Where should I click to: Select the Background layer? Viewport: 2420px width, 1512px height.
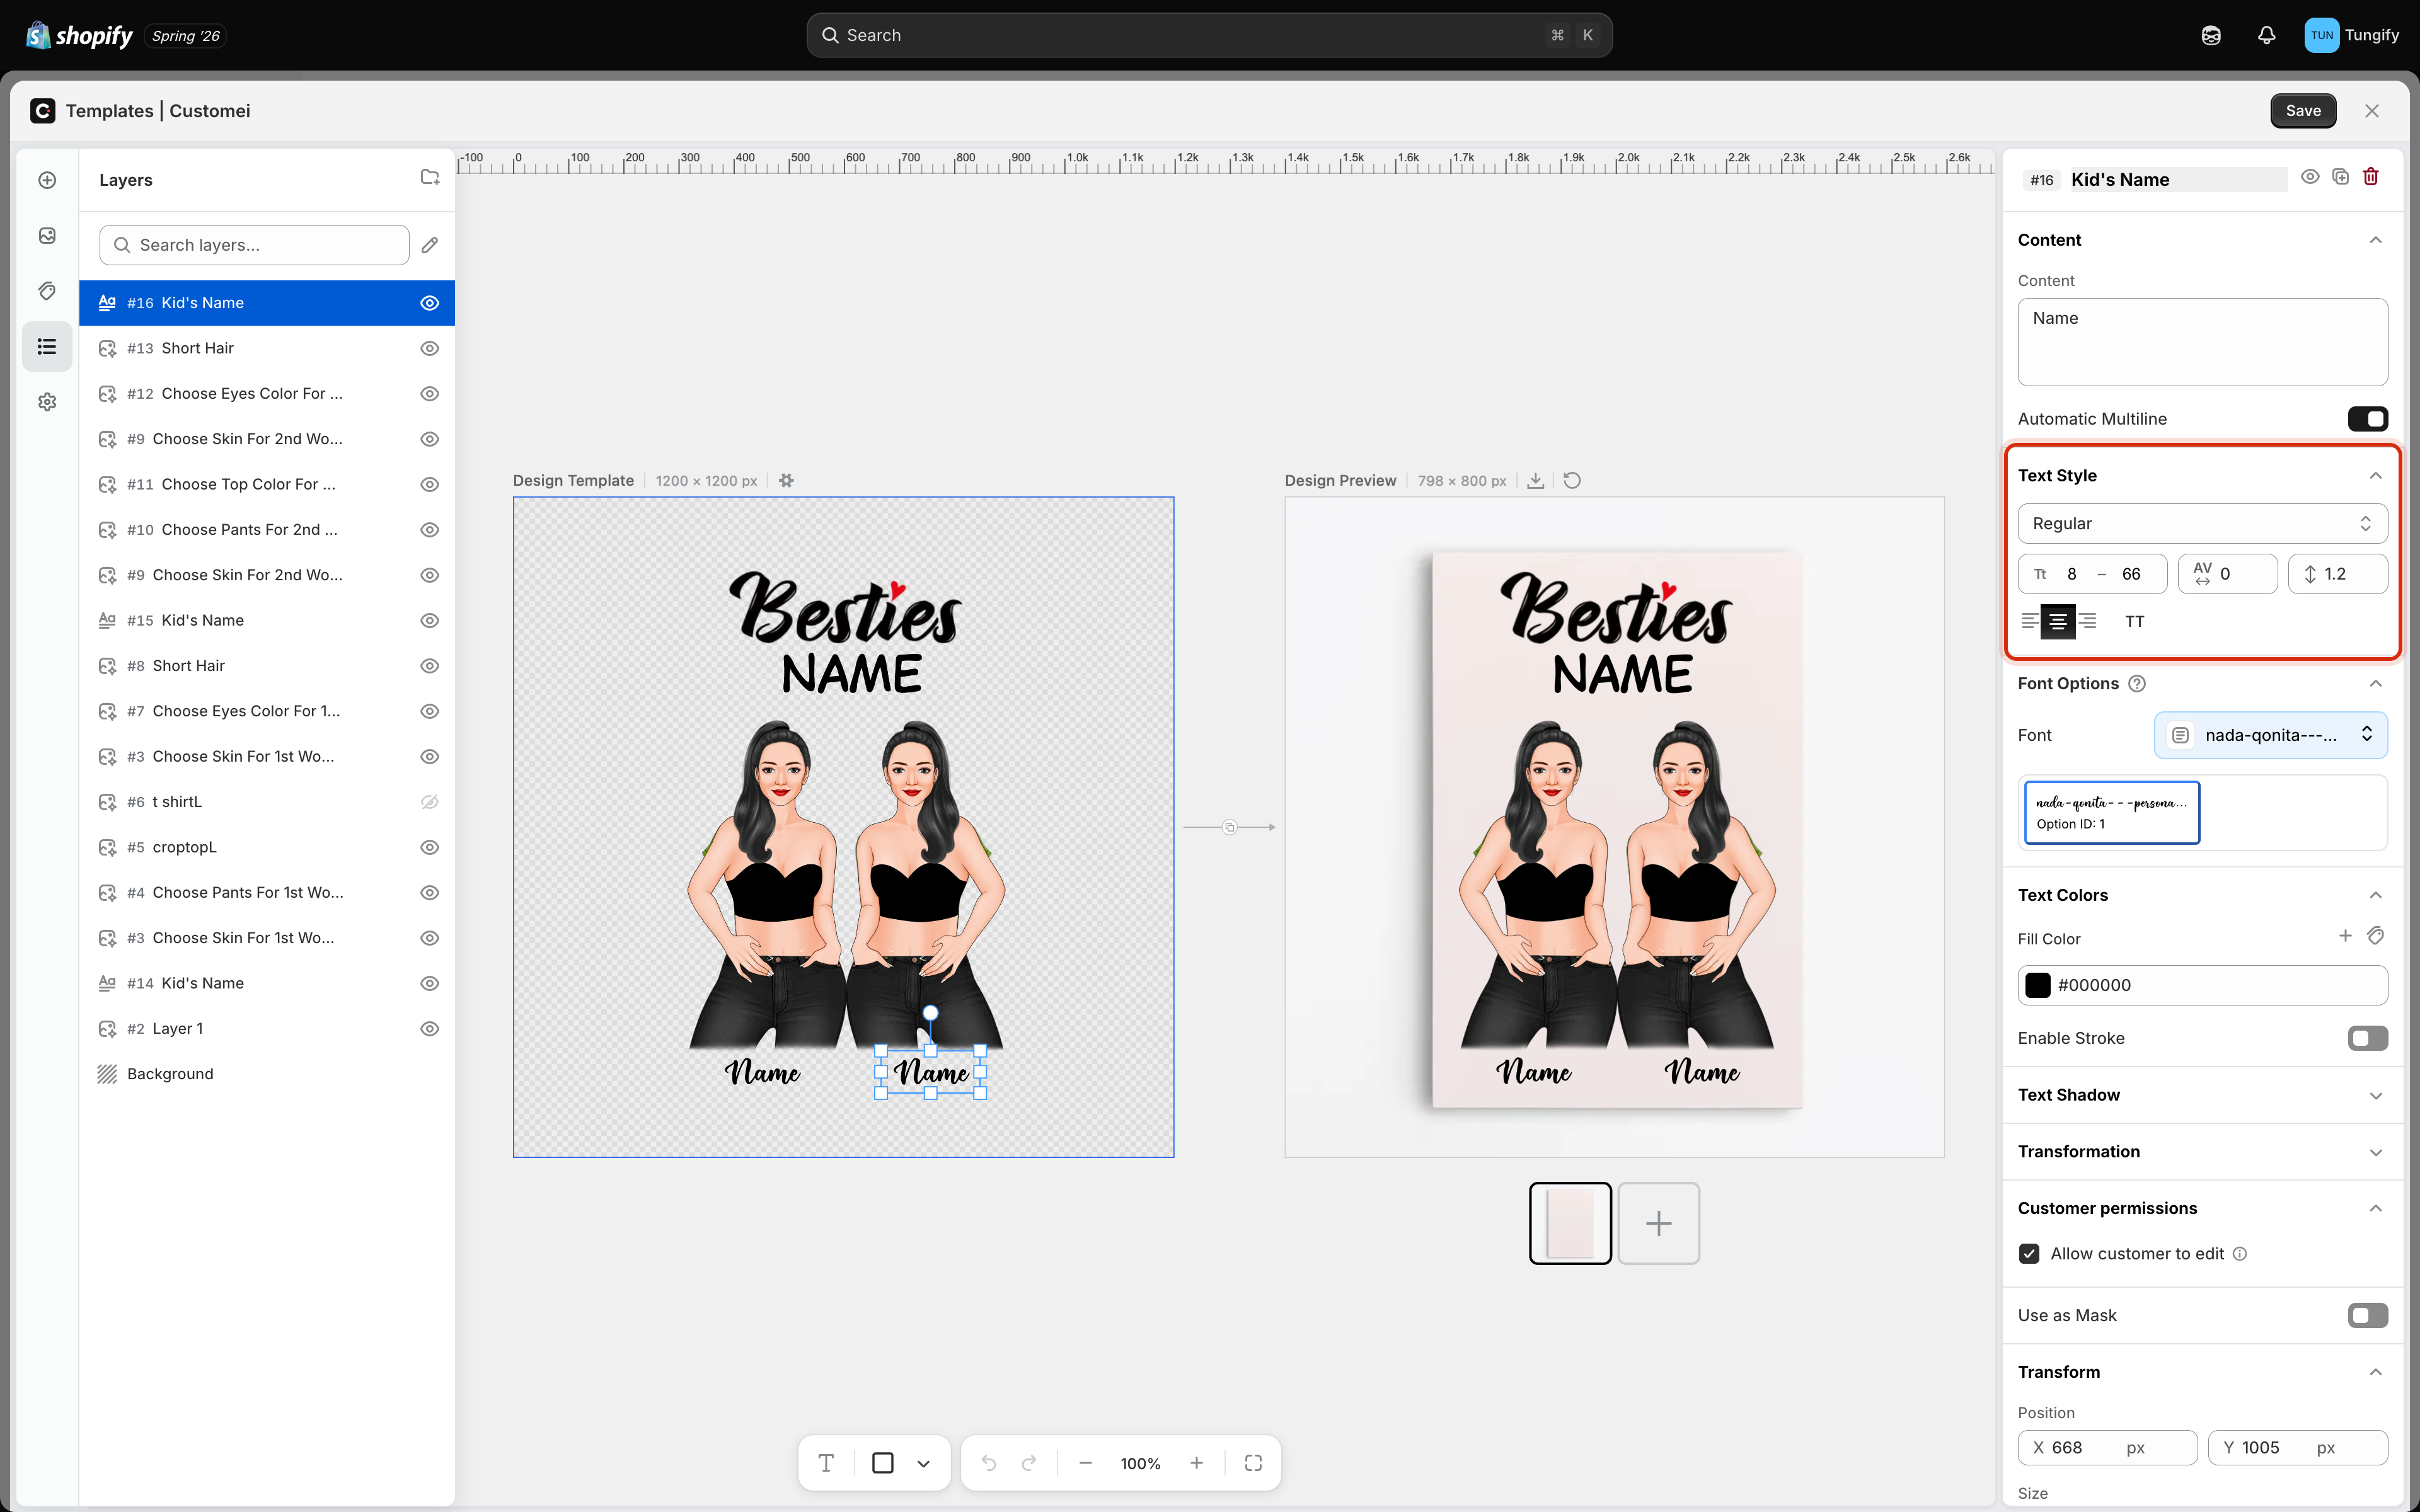pyautogui.click(x=267, y=1074)
